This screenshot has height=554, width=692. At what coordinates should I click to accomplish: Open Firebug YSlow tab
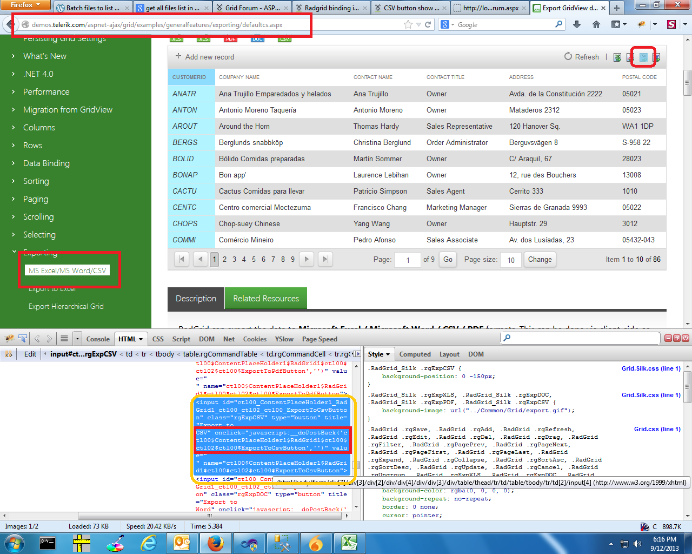point(284,339)
